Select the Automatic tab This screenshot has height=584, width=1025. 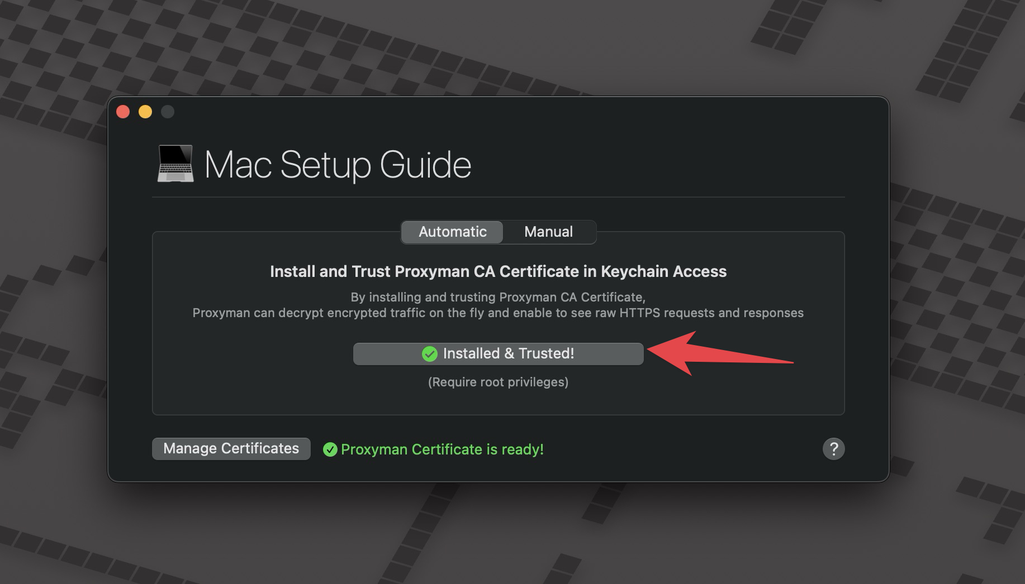[x=452, y=232]
